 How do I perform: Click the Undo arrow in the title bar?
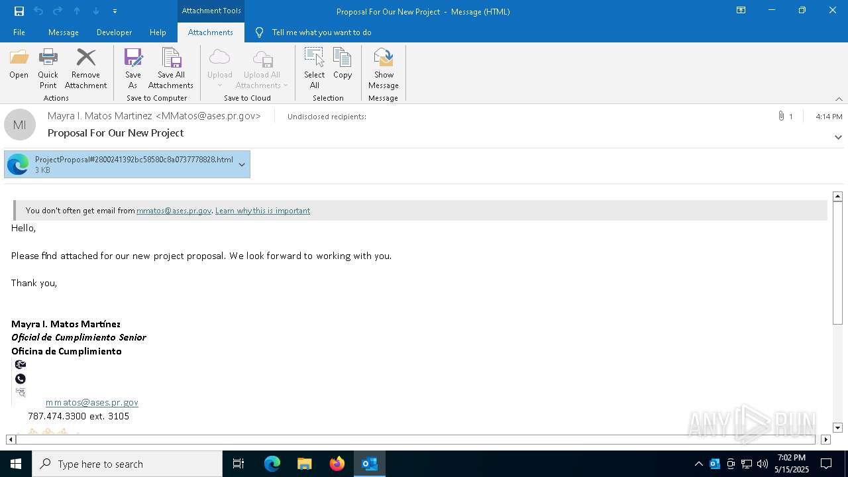click(38, 11)
